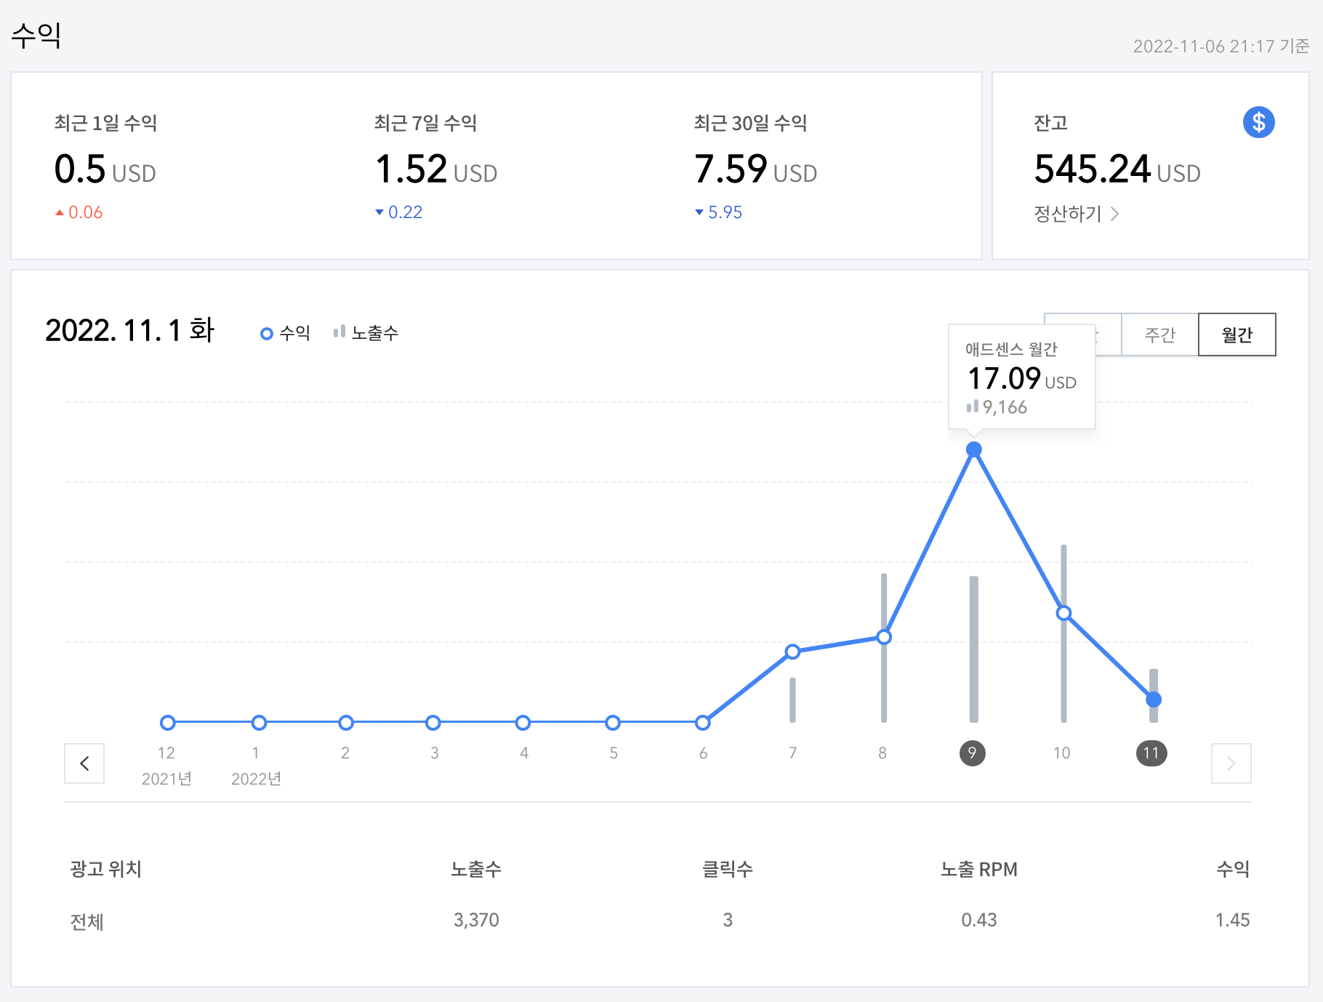Click the 0.43 RPM value
This screenshot has width=1323, height=1002.
click(x=979, y=920)
